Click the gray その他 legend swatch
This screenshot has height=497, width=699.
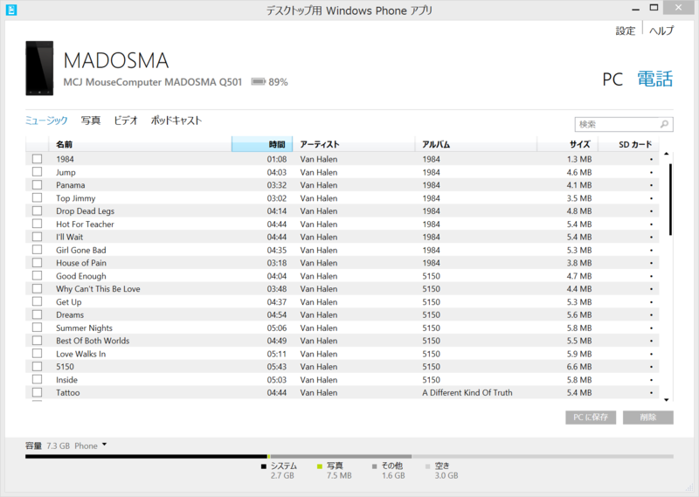click(x=375, y=466)
